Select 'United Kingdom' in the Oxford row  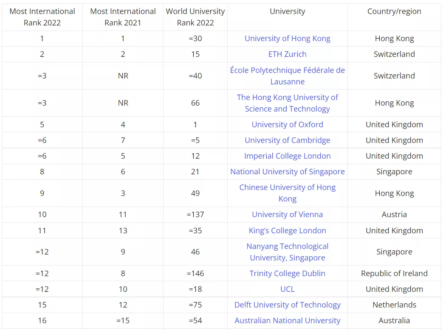(394, 124)
